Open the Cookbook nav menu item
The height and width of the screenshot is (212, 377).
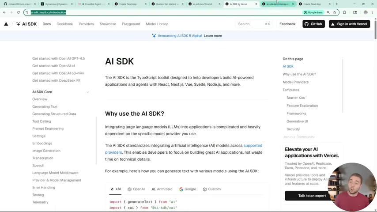(x=64, y=24)
